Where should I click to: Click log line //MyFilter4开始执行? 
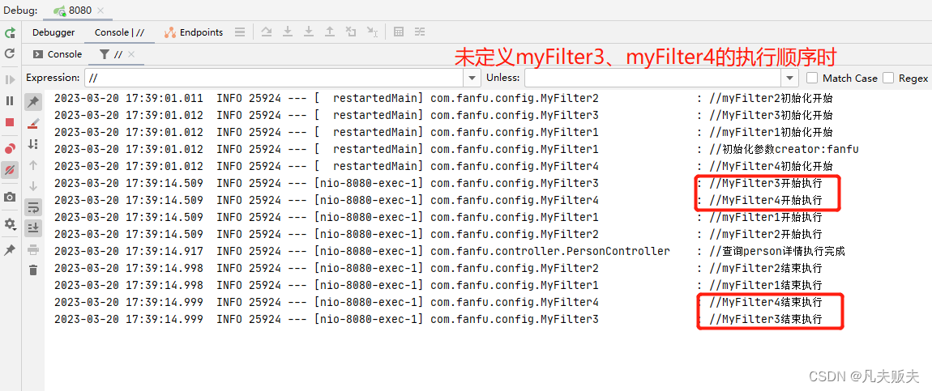pos(766,200)
